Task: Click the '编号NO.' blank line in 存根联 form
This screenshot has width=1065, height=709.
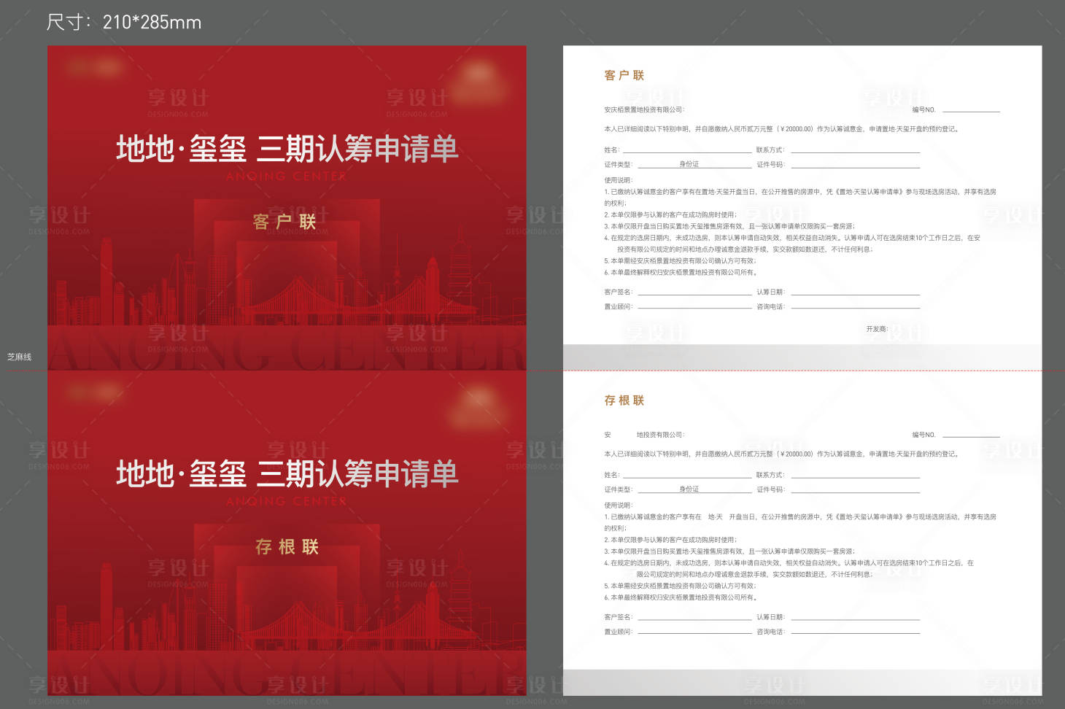Action: tap(971, 436)
